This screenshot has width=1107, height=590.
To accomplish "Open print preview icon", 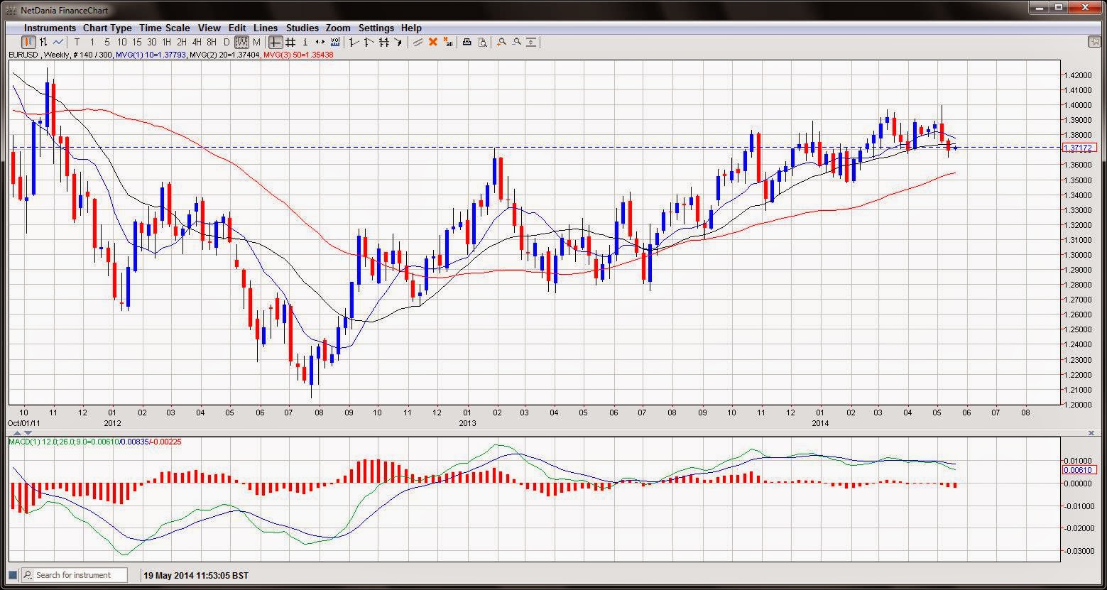I will click(x=482, y=42).
